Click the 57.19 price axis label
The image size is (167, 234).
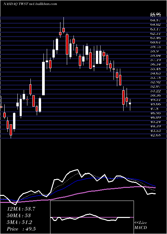point(156,60)
